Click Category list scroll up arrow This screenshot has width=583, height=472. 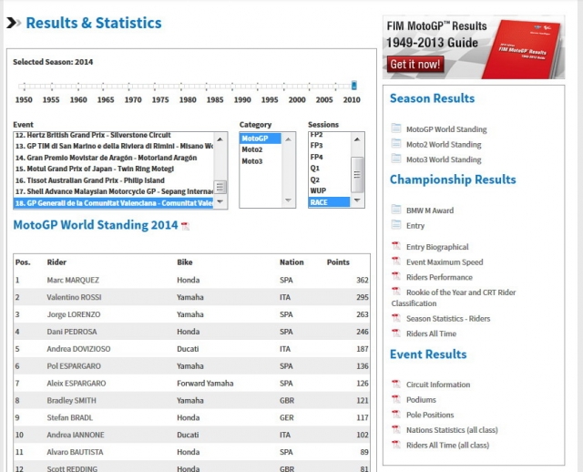[288, 139]
